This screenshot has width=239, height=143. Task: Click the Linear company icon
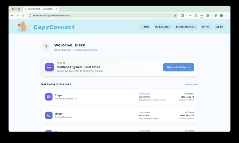pyautogui.click(x=49, y=115)
